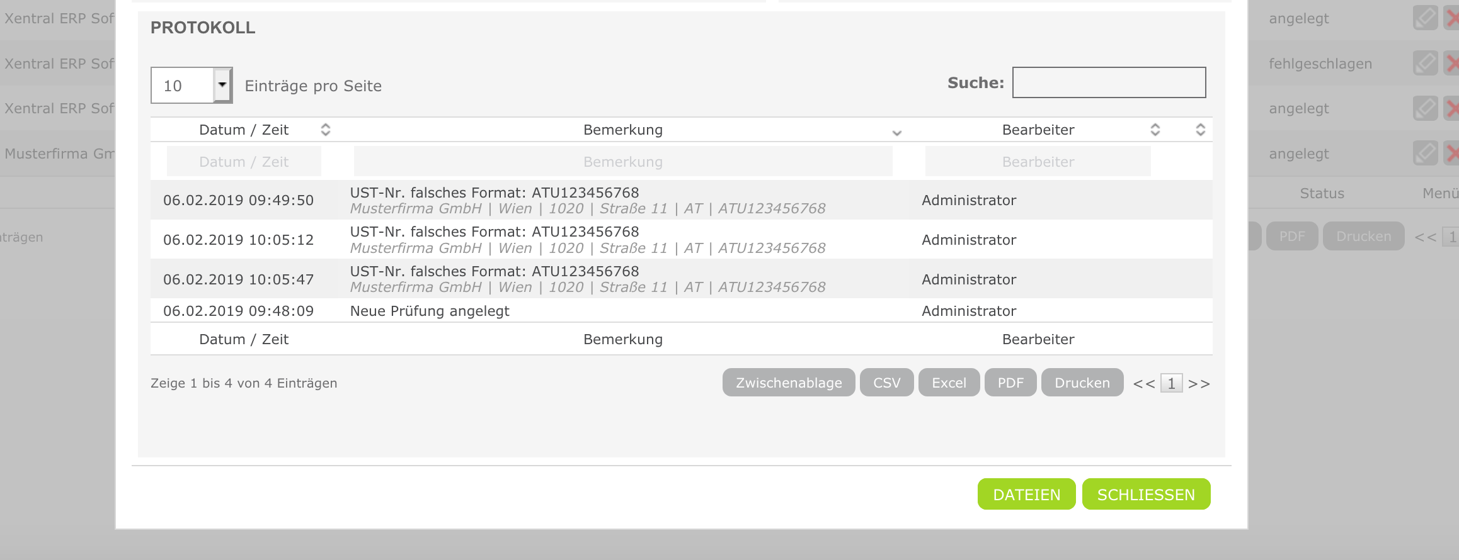Copy table with Zwischenablage button
1459x560 pixels.
coord(788,383)
